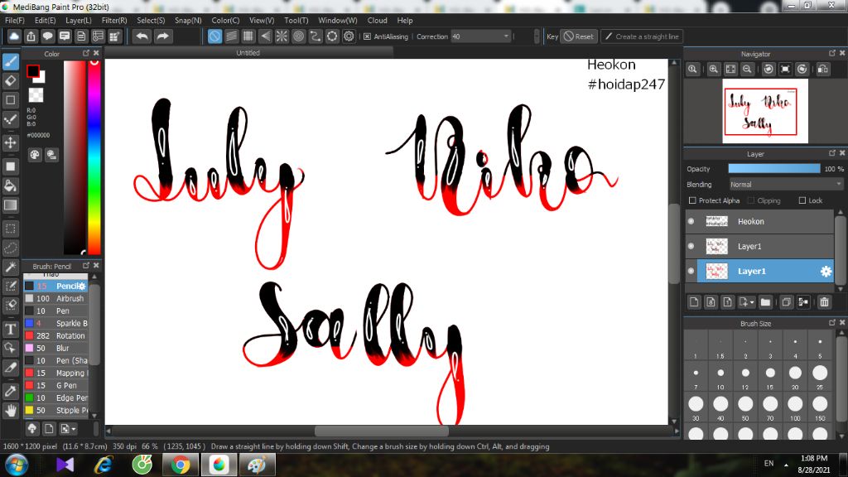
Task: Adjust the layer Opacity slider
Action: point(774,169)
